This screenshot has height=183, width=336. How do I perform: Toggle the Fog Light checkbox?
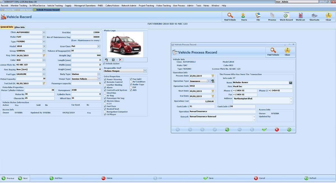(131, 79)
